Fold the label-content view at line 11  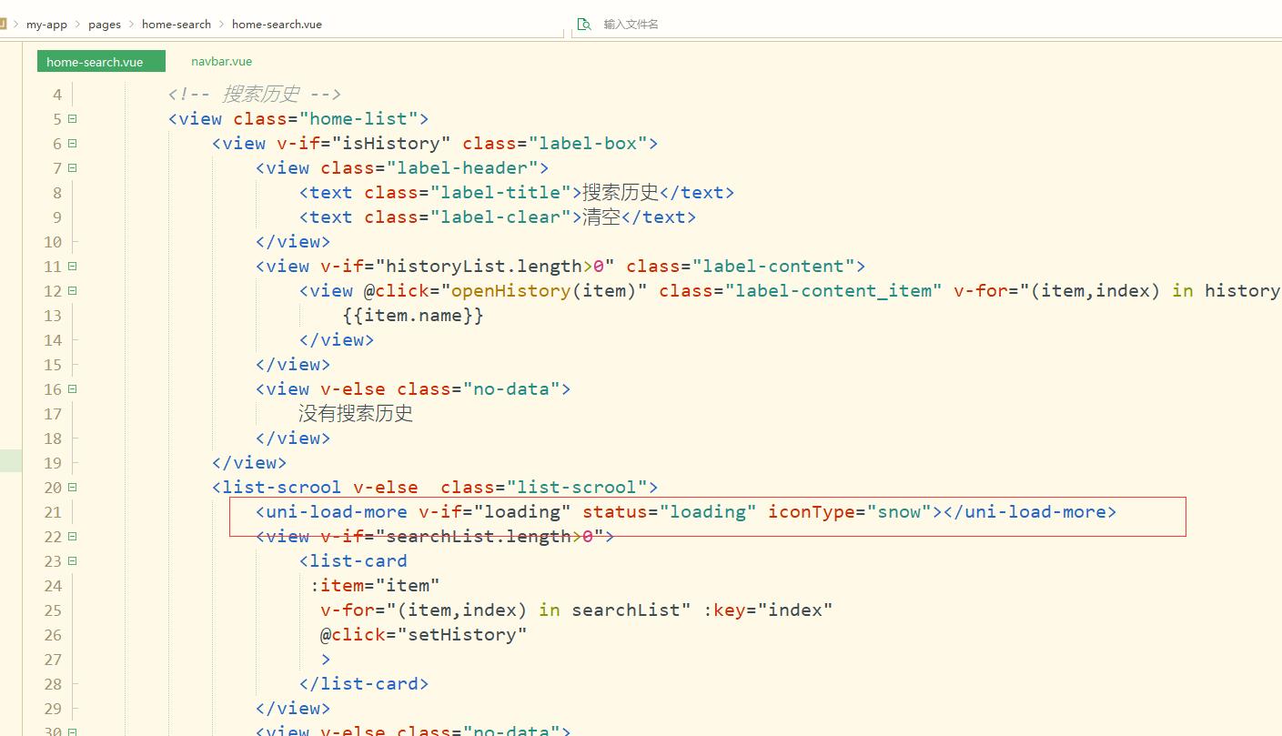(x=72, y=267)
